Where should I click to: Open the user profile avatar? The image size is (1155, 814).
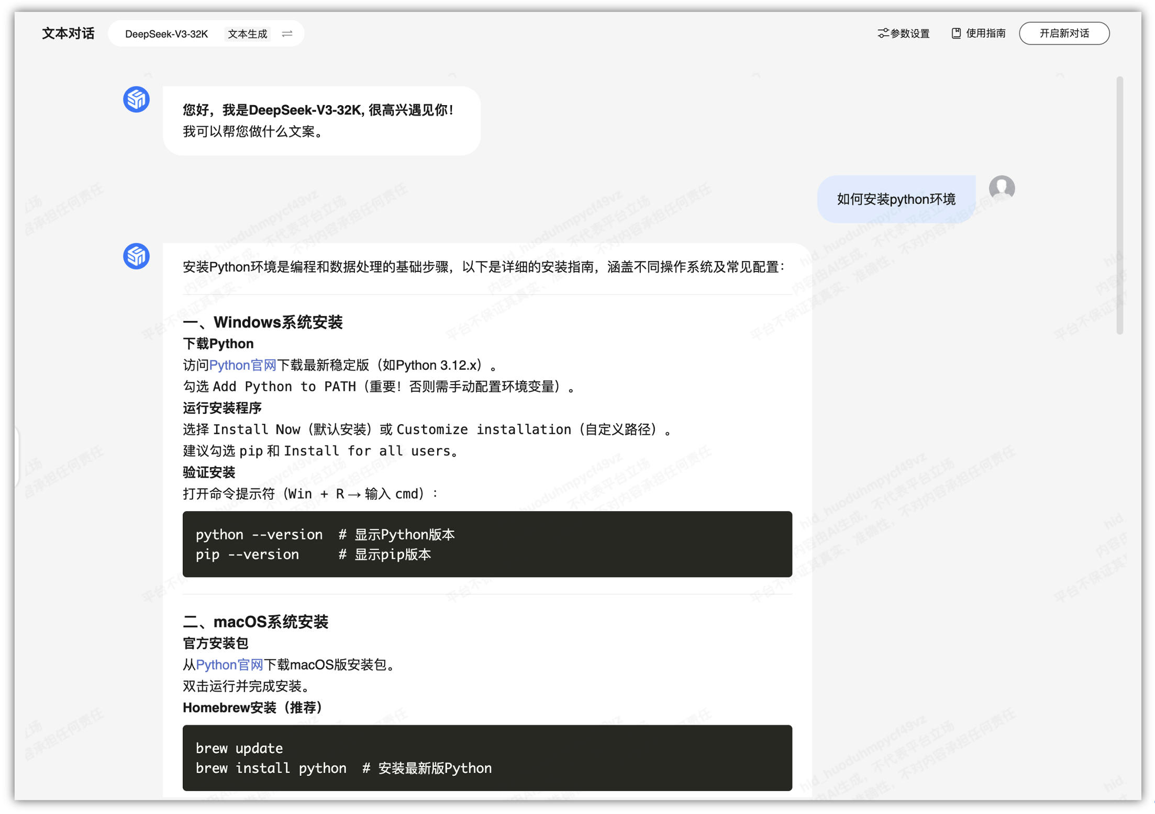point(1002,188)
